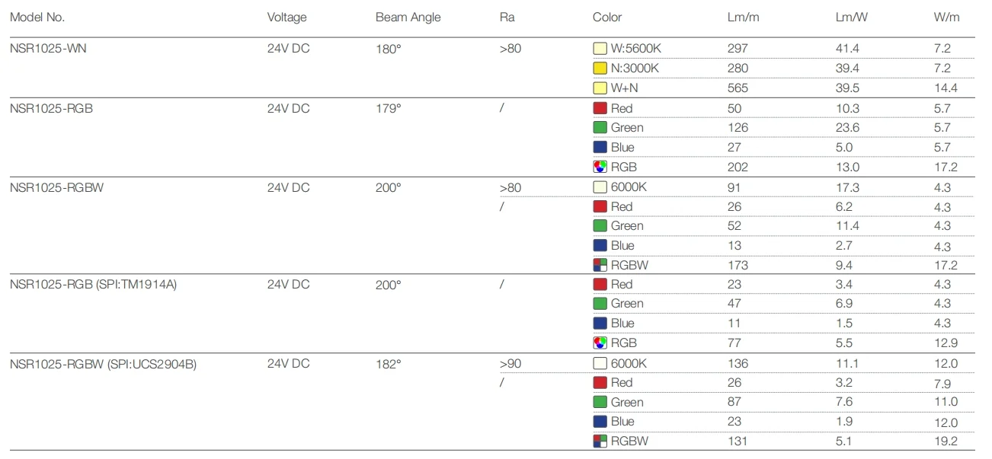Image resolution: width=992 pixels, height=459 pixels.
Task: Pick the Green swatch in the 126 Lm/m row
Action: pos(600,128)
